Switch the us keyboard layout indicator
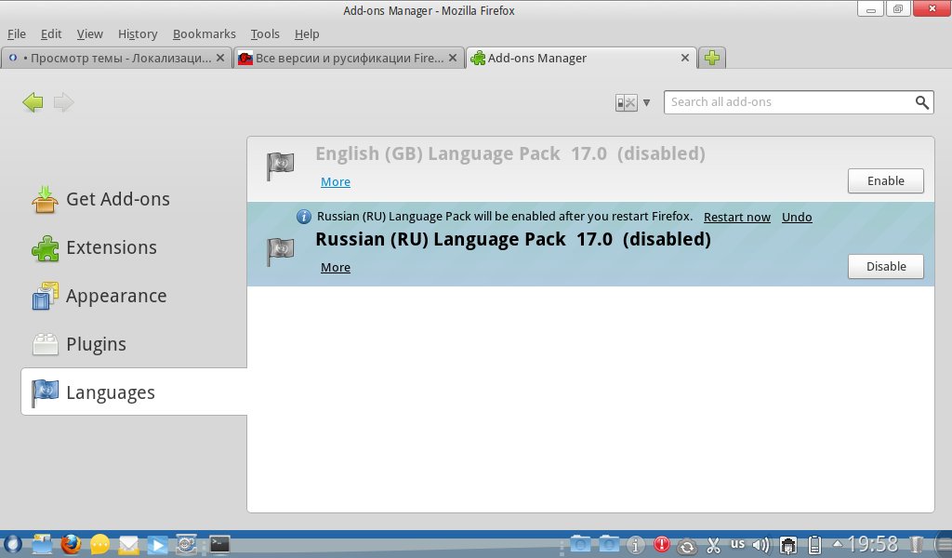 737,544
